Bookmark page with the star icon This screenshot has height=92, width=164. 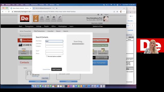117,11
